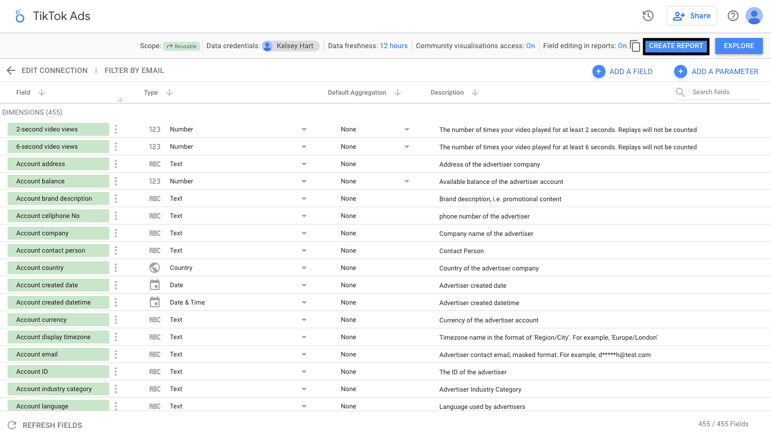Change the type of Account created date
Screen dimensions: 771x436
coord(304,285)
